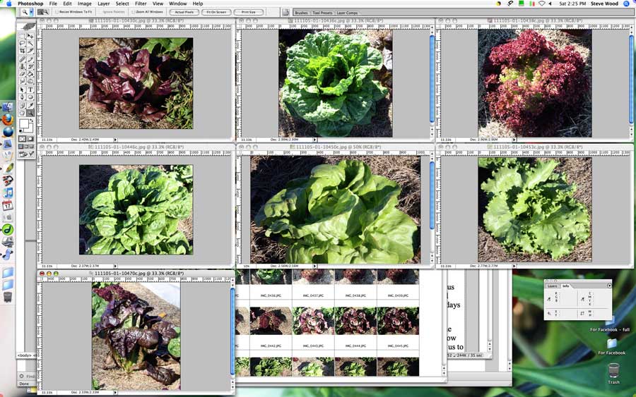The image size is (636, 397).
Task: Select the Rectangular Marquee tool
Action: coord(23,36)
